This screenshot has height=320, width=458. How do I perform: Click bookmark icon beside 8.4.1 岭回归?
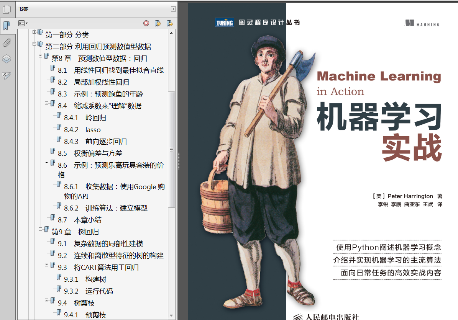(59, 116)
